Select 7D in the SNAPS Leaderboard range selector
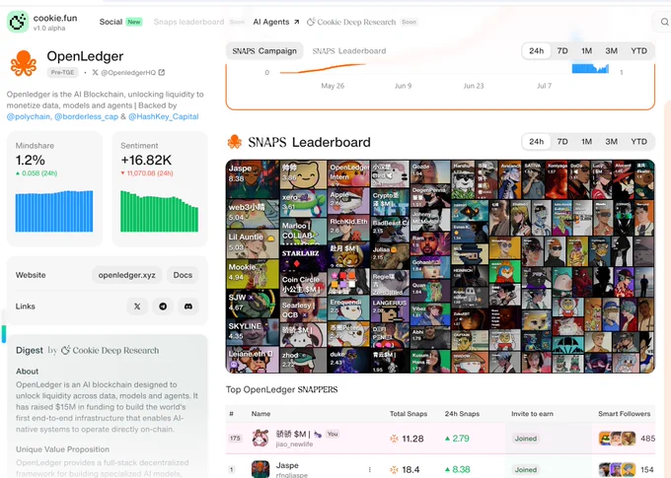 click(562, 142)
